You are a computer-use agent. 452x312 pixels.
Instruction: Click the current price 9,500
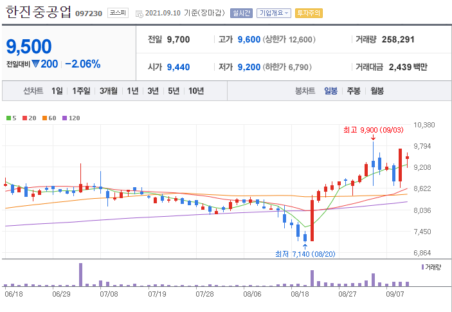[29, 46]
